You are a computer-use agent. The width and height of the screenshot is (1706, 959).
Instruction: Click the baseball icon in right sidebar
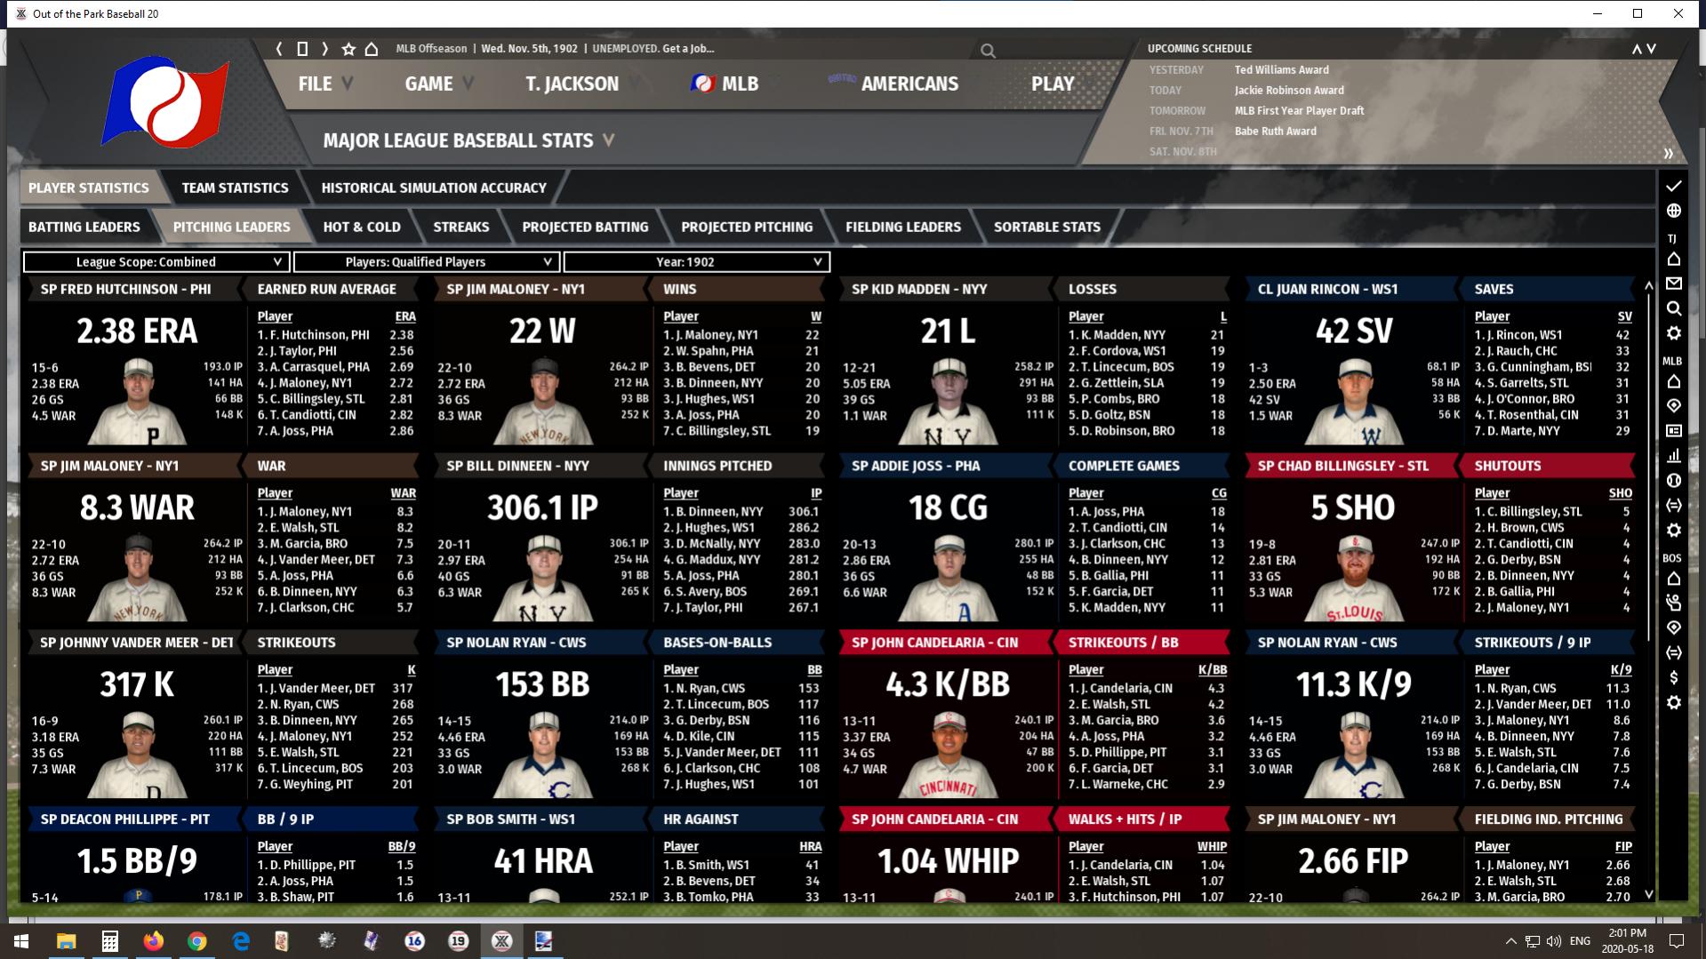1673,481
